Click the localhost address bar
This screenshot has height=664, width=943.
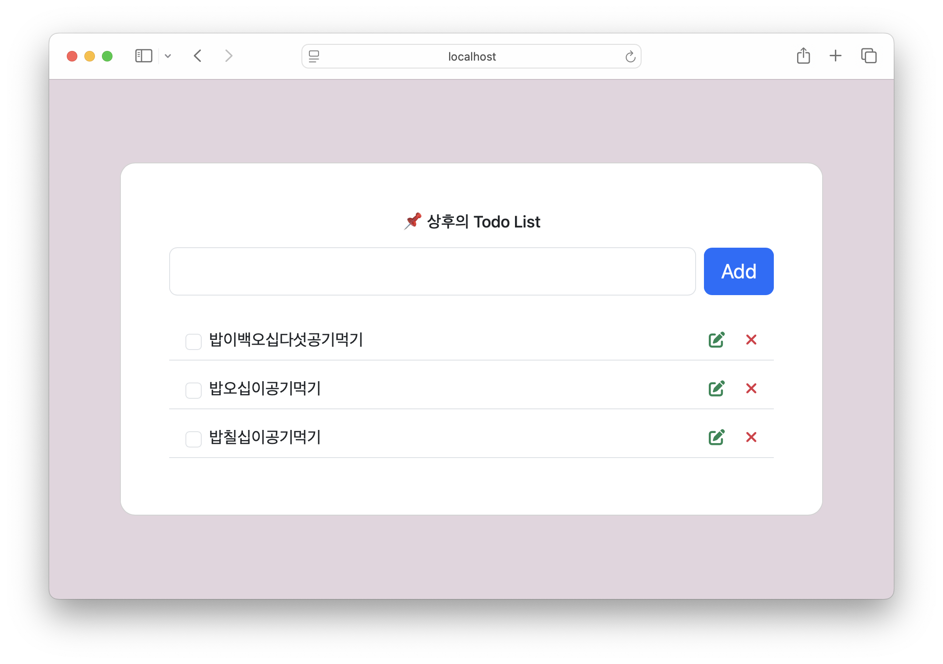coord(471,56)
